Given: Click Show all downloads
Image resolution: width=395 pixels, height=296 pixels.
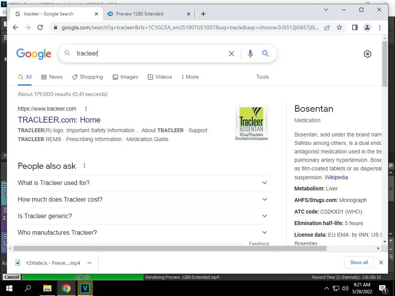Looking at the screenshot, I should (x=359, y=262).
